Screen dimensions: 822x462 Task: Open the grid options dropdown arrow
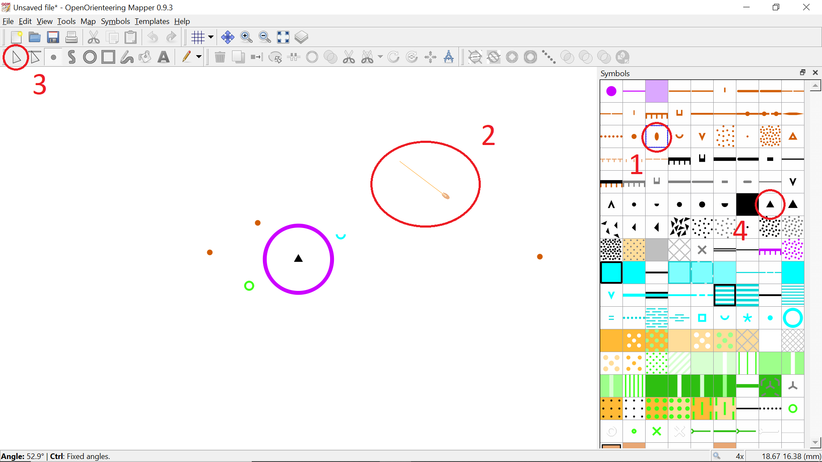211,37
